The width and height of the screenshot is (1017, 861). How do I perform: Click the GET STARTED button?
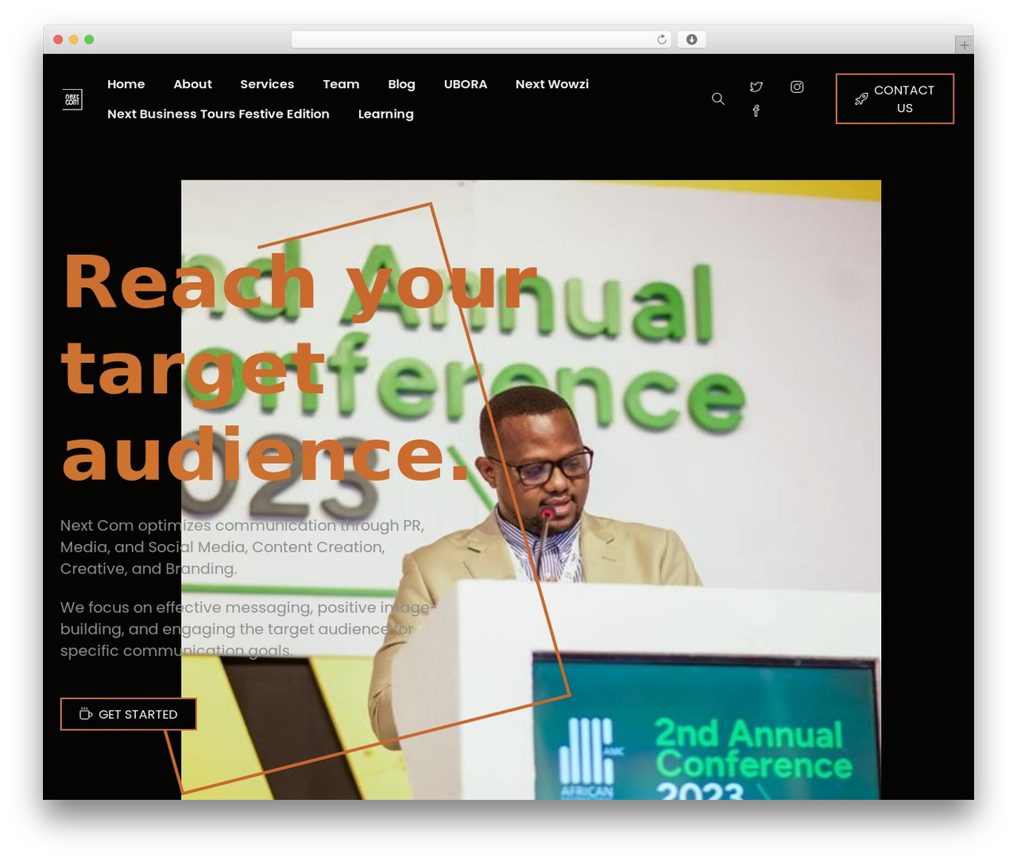pos(129,714)
